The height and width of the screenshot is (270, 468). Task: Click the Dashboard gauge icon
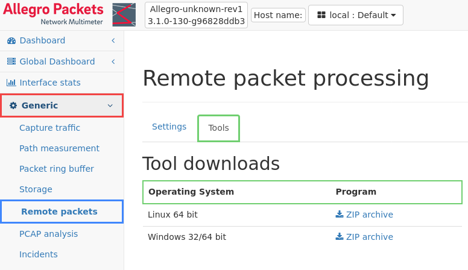(x=11, y=40)
